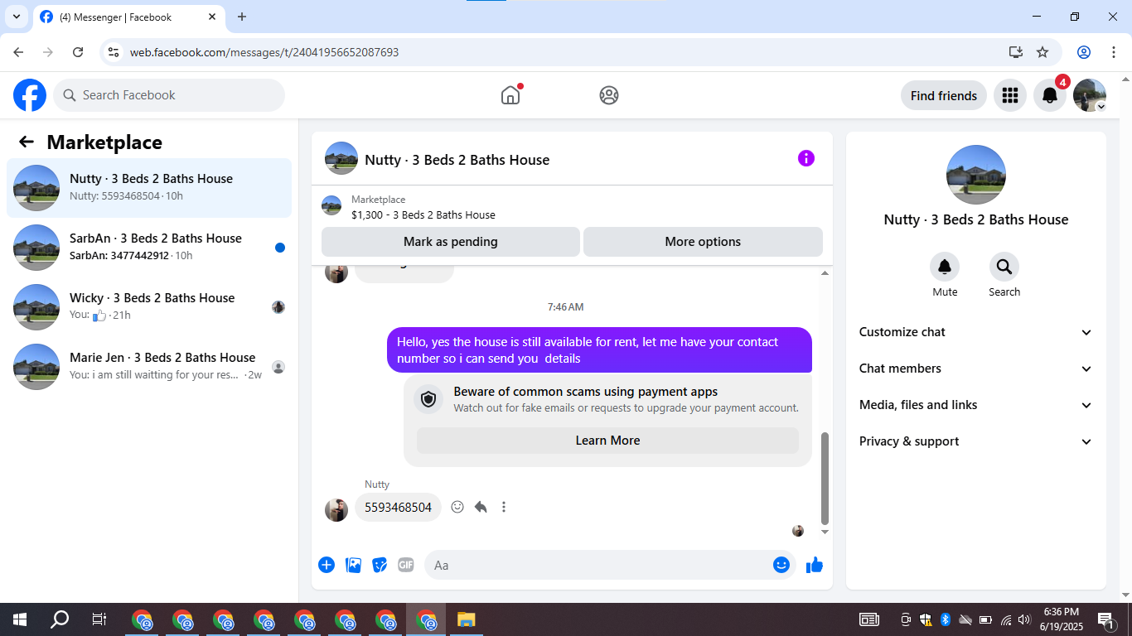This screenshot has height=636, width=1132.
Task: Reload the page in Chrome
Action: [78, 52]
